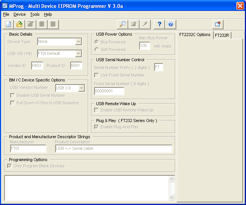246x205 pixels.
Task: Click the Max Bus Power field
Action: (144, 46)
